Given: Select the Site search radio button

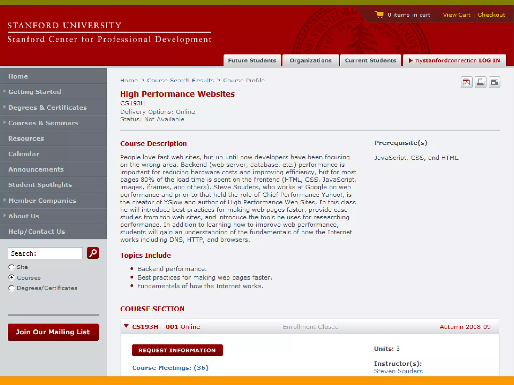Looking at the screenshot, I should (x=11, y=267).
